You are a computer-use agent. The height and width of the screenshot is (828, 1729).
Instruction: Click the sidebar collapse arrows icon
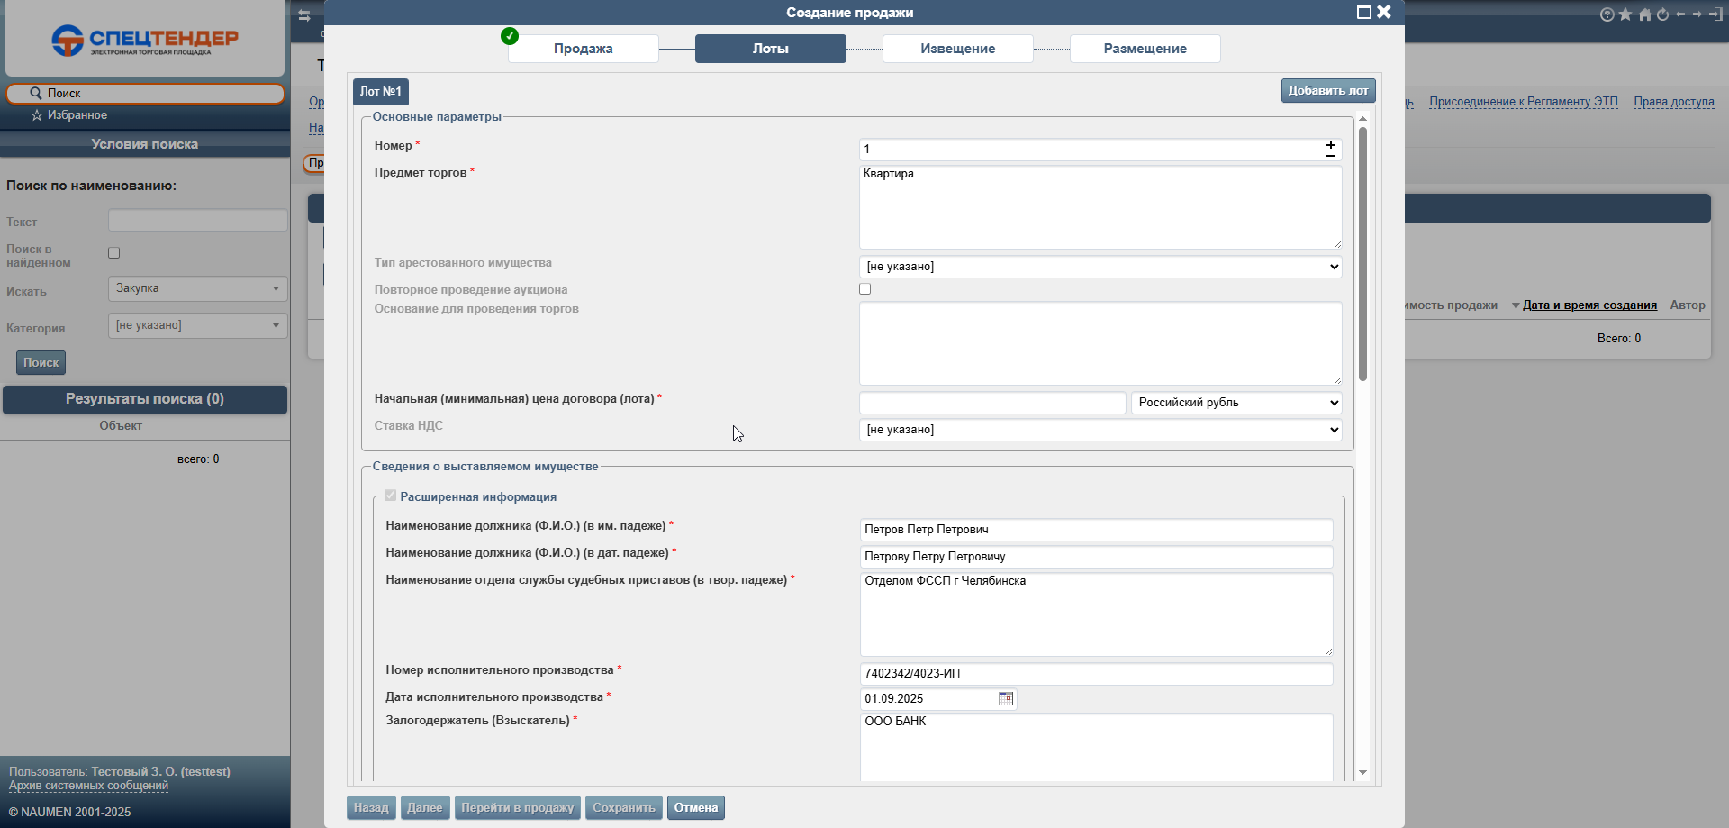click(x=304, y=15)
